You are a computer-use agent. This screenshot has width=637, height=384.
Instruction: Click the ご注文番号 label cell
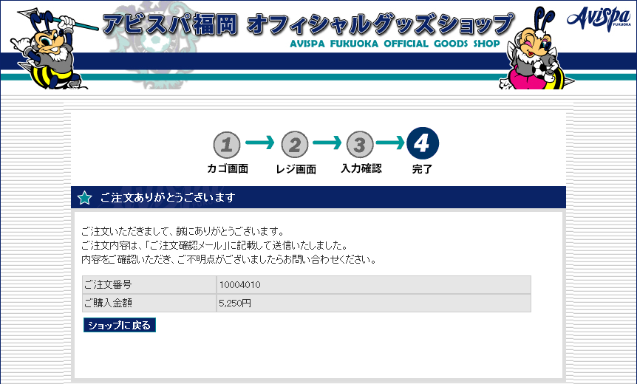(149, 284)
